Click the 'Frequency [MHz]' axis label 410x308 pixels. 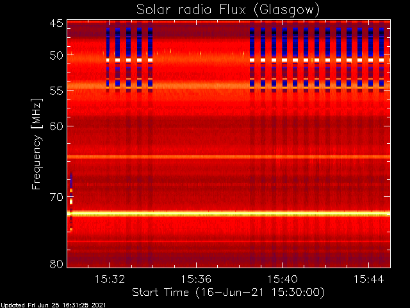(37, 144)
